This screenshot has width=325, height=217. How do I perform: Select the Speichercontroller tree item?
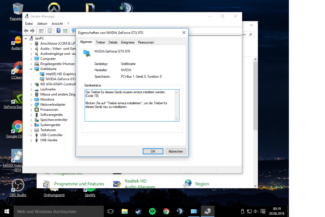click(54, 120)
